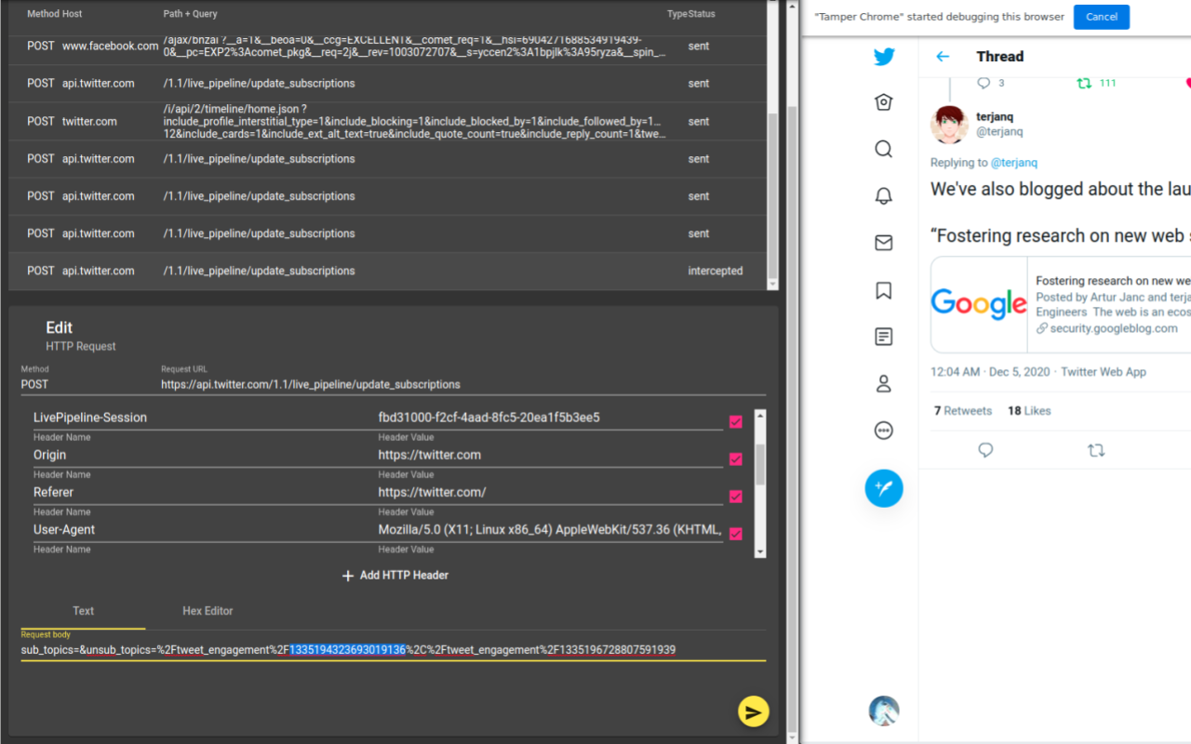Open Twitter Explore search icon
The width and height of the screenshot is (1191, 744).
[884, 149]
